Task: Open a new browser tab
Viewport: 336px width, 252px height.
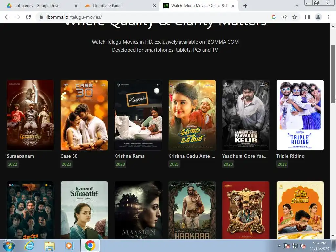Action: point(245,6)
